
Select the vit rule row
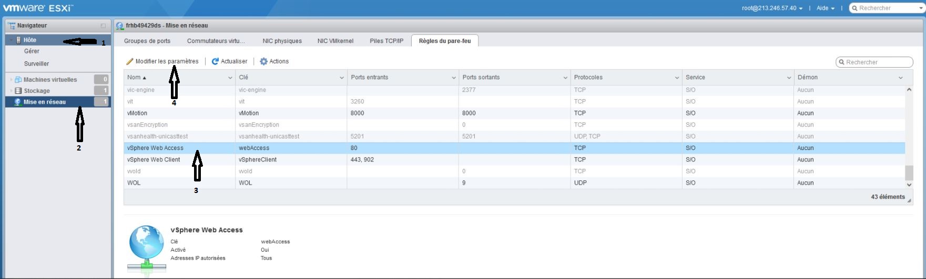[x=514, y=102]
